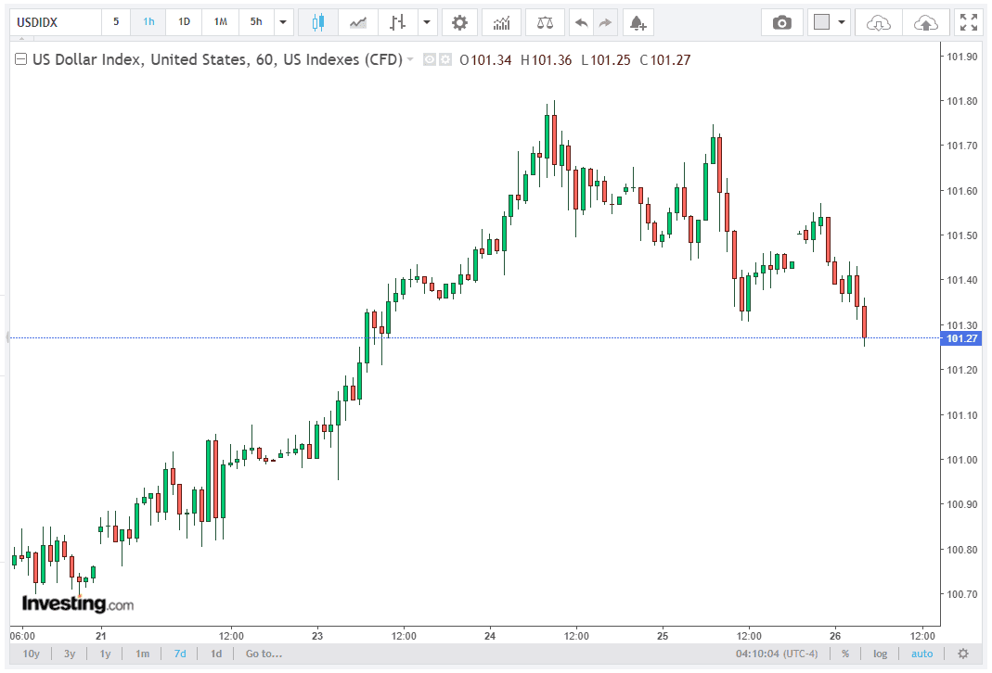Switch to the area chart style icon
The image size is (992, 673).
[x=358, y=23]
